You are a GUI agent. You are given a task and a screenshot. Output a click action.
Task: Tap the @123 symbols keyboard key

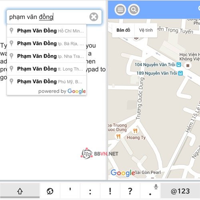pyautogui.click(x=180, y=191)
